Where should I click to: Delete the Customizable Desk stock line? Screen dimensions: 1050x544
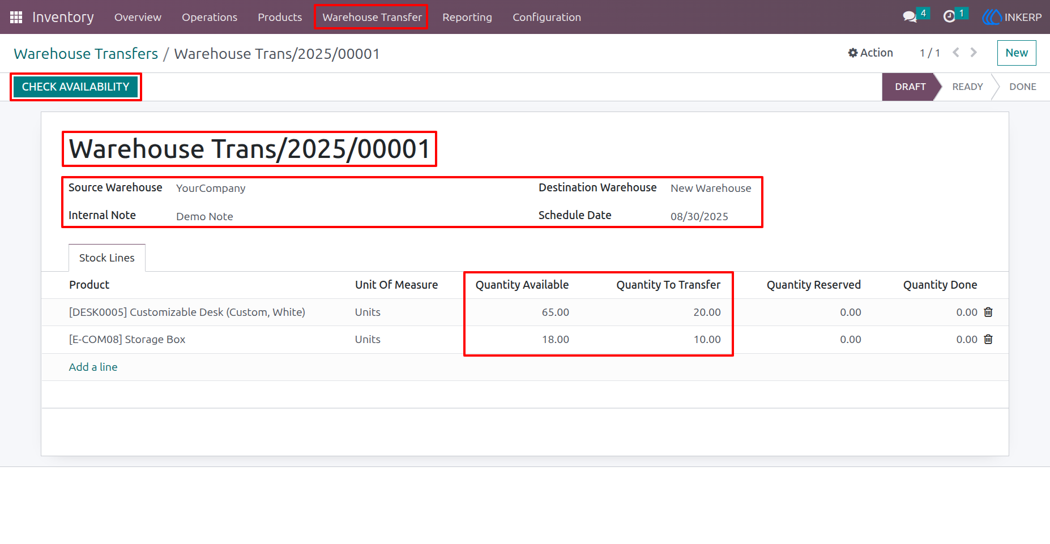(988, 312)
